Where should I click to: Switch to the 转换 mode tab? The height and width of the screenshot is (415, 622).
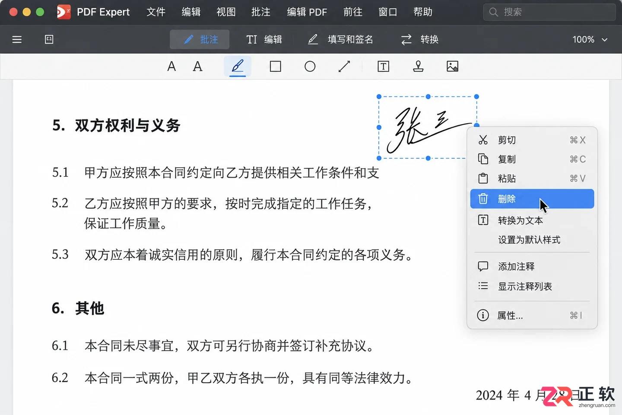pos(419,40)
